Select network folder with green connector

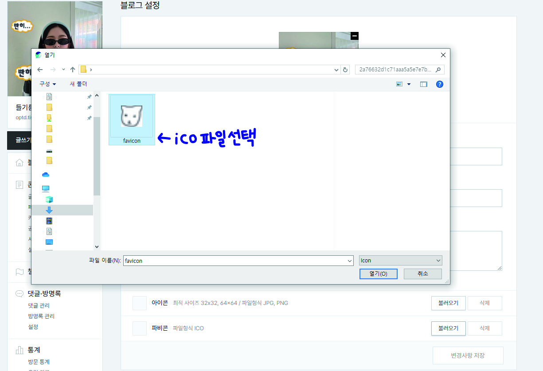[x=49, y=118]
